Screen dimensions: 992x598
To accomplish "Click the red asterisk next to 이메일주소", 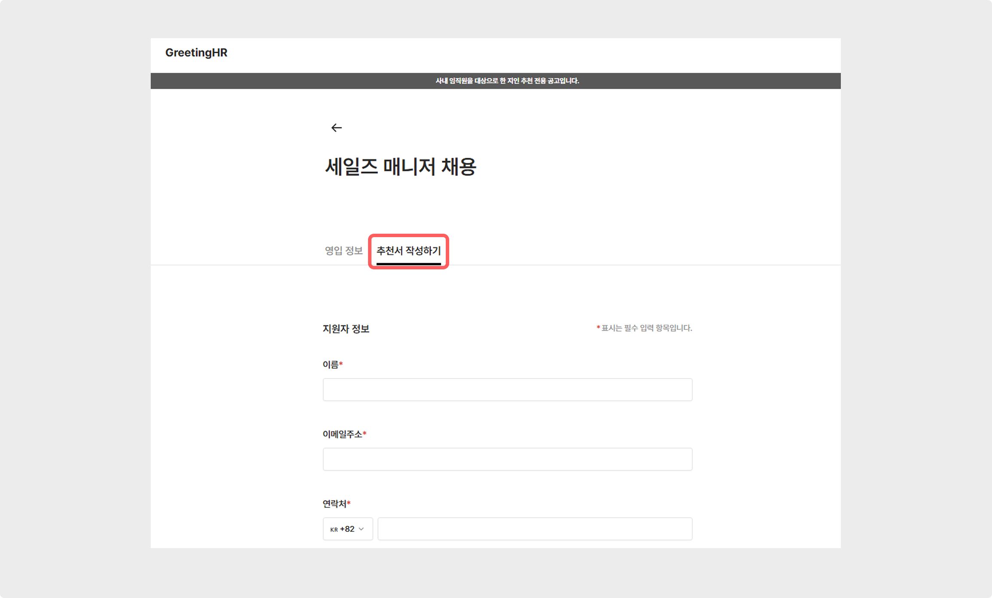I will pos(365,433).
